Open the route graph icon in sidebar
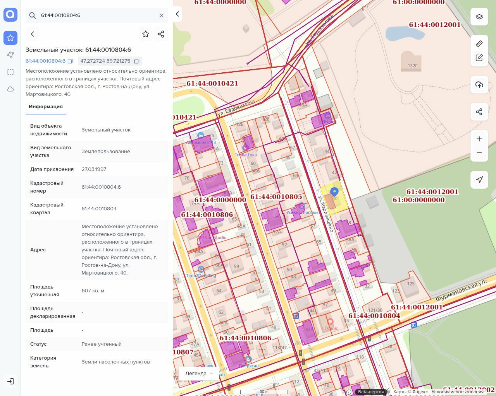This screenshot has height=396, width=496. click(x=10, y=55)
